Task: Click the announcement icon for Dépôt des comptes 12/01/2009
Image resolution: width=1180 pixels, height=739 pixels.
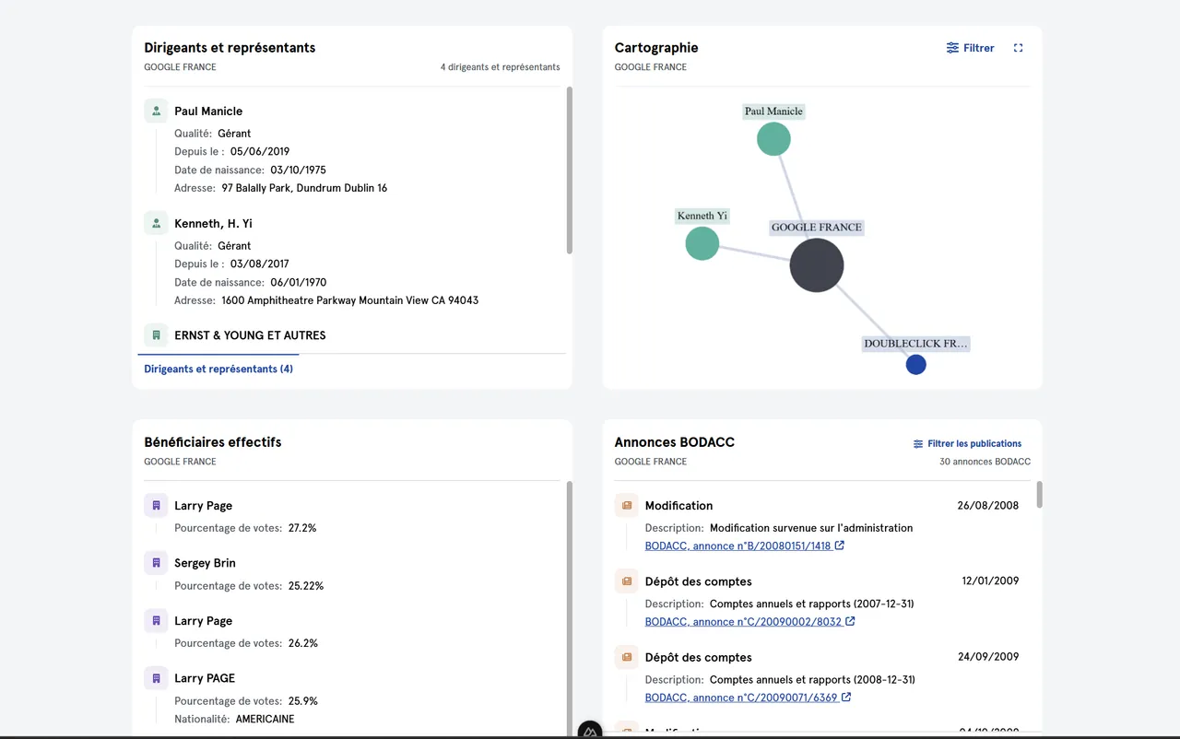Action: click(627, 581)
